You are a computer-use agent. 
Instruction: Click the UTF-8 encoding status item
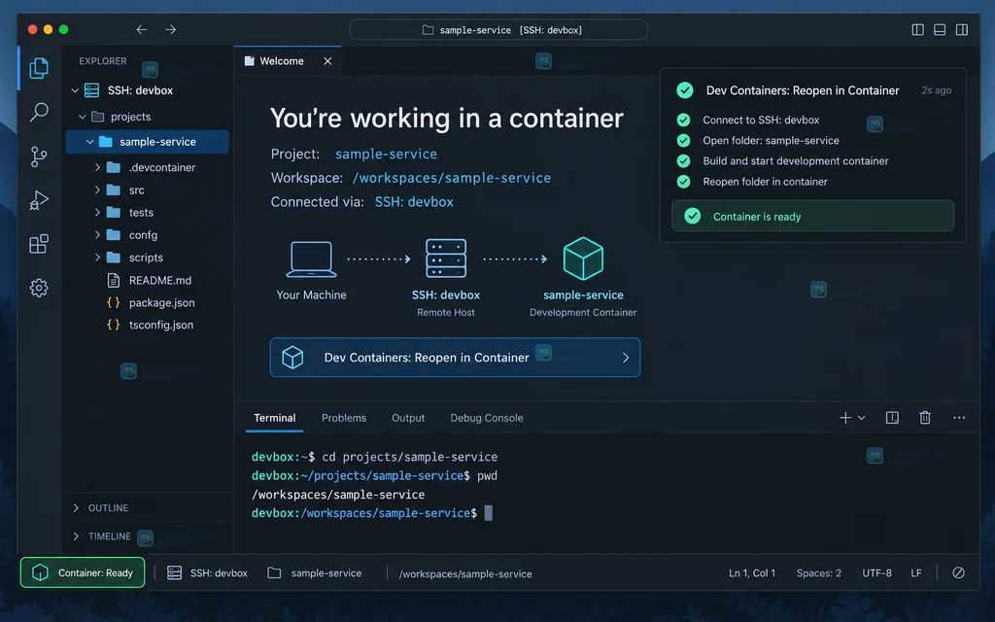click(876, 573)
